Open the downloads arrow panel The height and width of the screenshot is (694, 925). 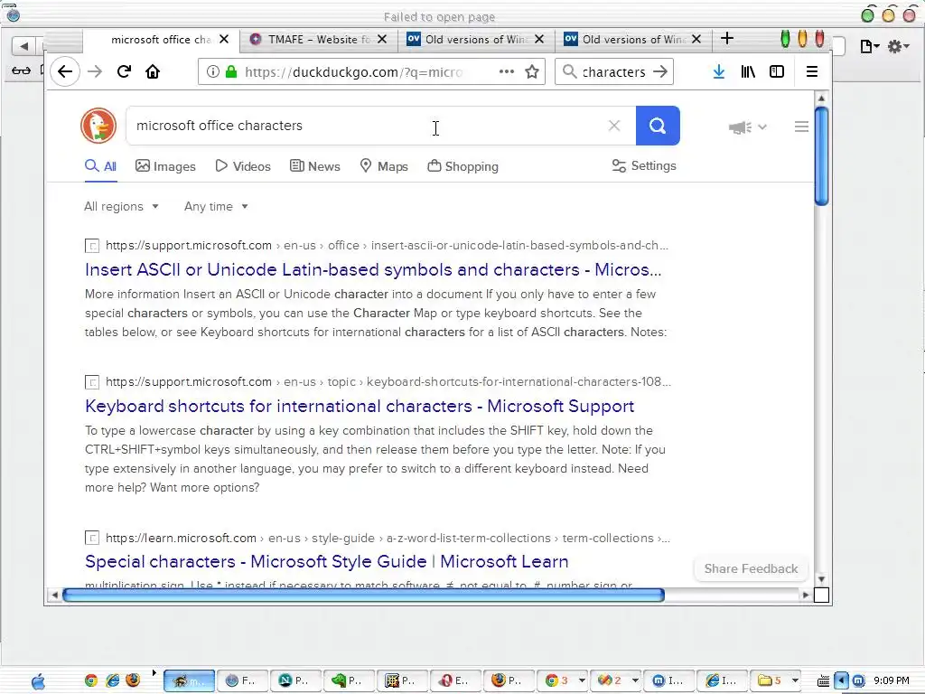[x=718, y=72]
